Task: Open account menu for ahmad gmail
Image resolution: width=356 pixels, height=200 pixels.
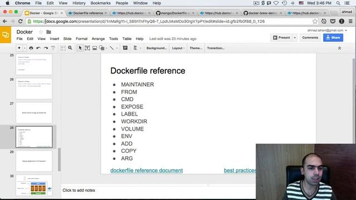Action: tap(327, 31)
